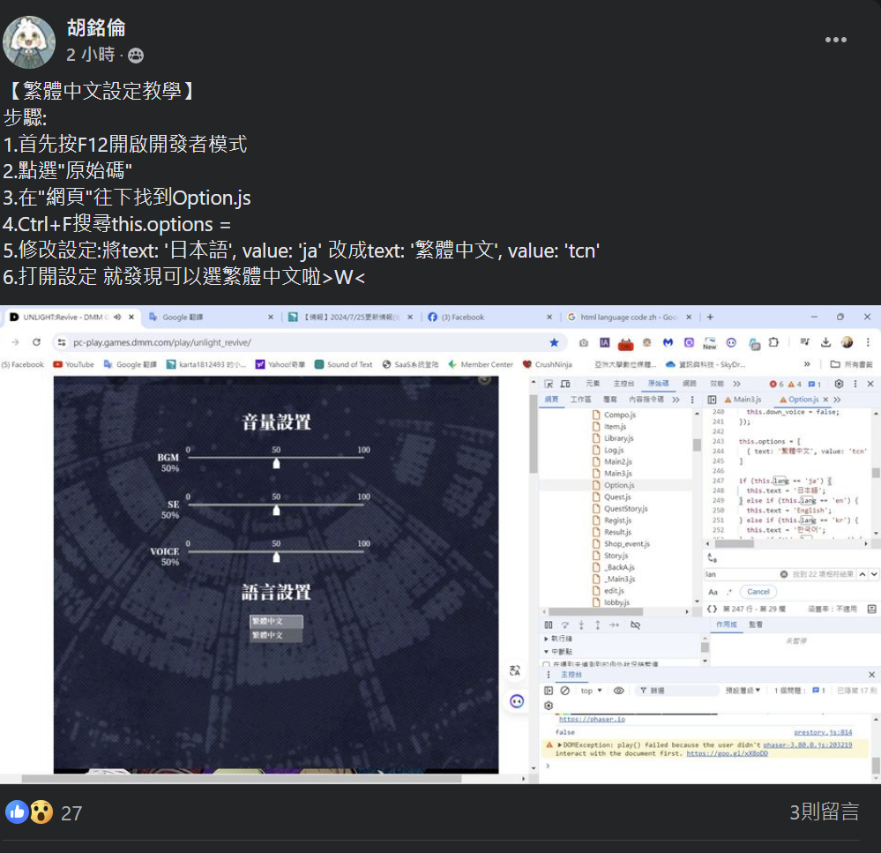Close the Option.js editor tab

(825, 400)
